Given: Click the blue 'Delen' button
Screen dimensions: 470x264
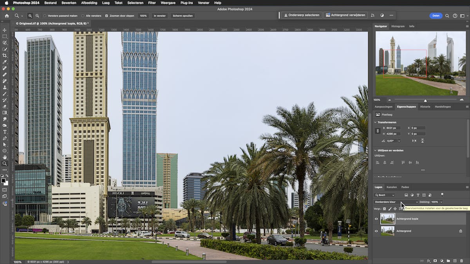Looking at the screenshot, I should pos(436,16).
